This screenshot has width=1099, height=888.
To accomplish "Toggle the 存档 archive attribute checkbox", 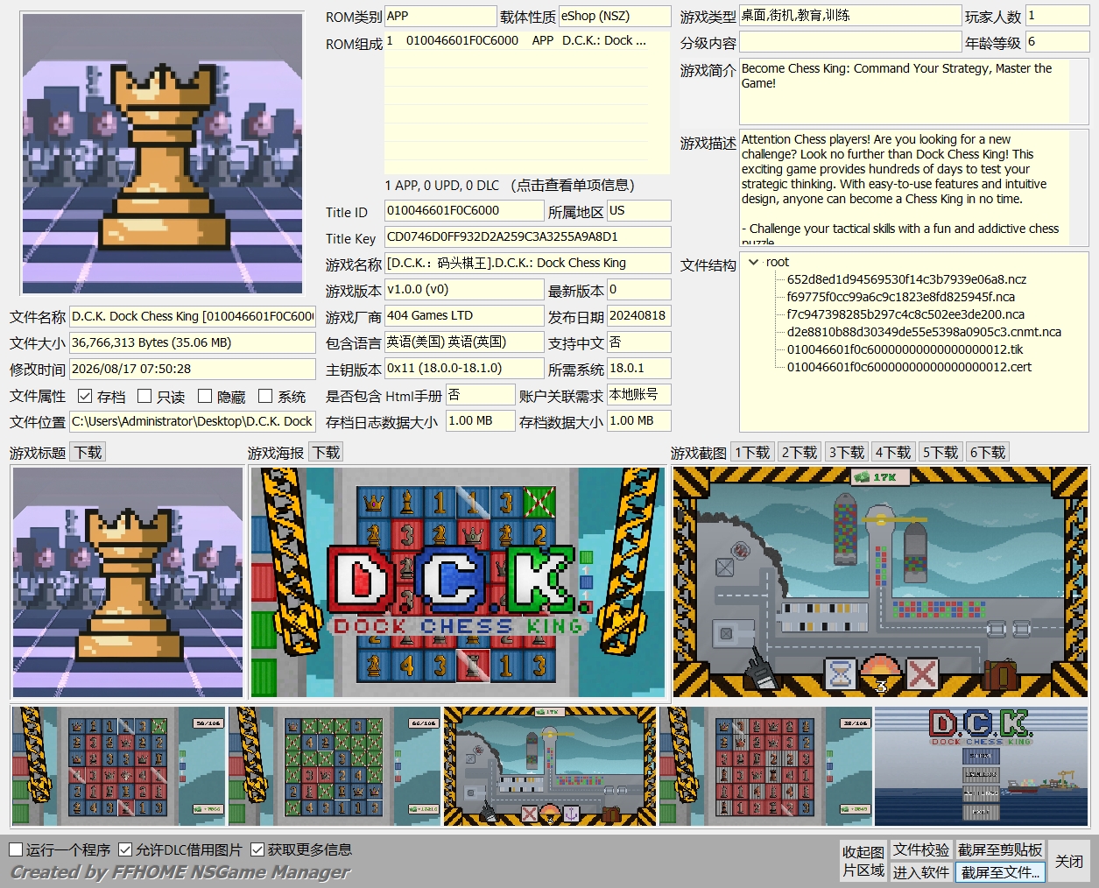I will pos(85,396).
